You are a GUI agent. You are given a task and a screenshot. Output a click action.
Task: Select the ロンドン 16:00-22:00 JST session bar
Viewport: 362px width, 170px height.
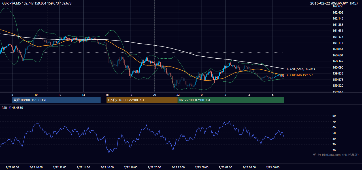(x=142, y=100)
